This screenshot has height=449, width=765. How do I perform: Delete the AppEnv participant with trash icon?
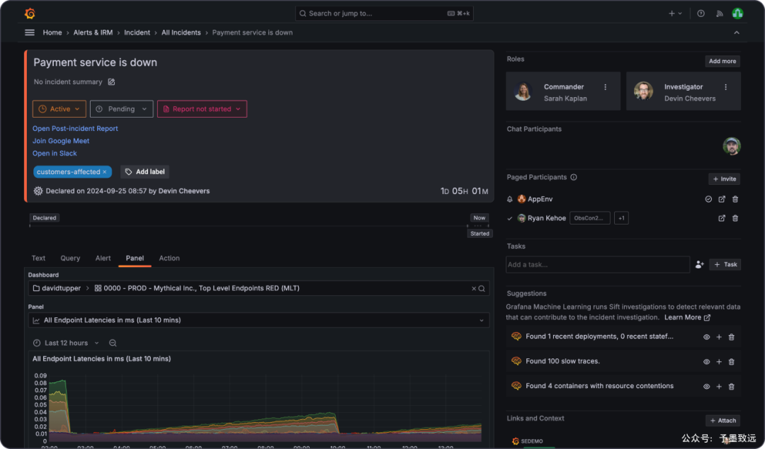coord(735,199)
